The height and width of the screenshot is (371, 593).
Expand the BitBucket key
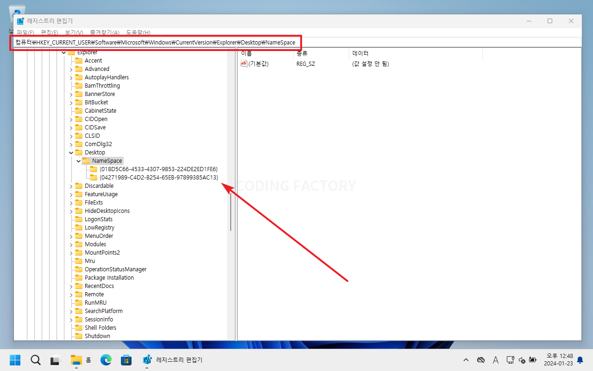click(71, 102)
